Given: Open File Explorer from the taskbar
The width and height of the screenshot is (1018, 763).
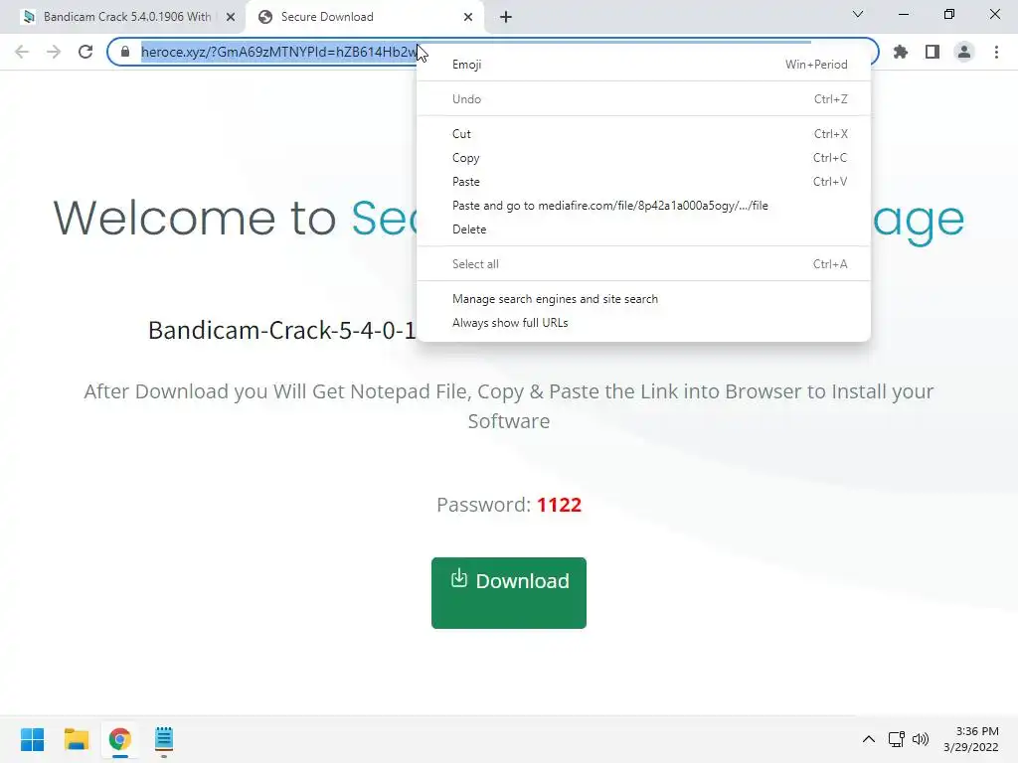Looking at the screenshot, I should [76, 739].
